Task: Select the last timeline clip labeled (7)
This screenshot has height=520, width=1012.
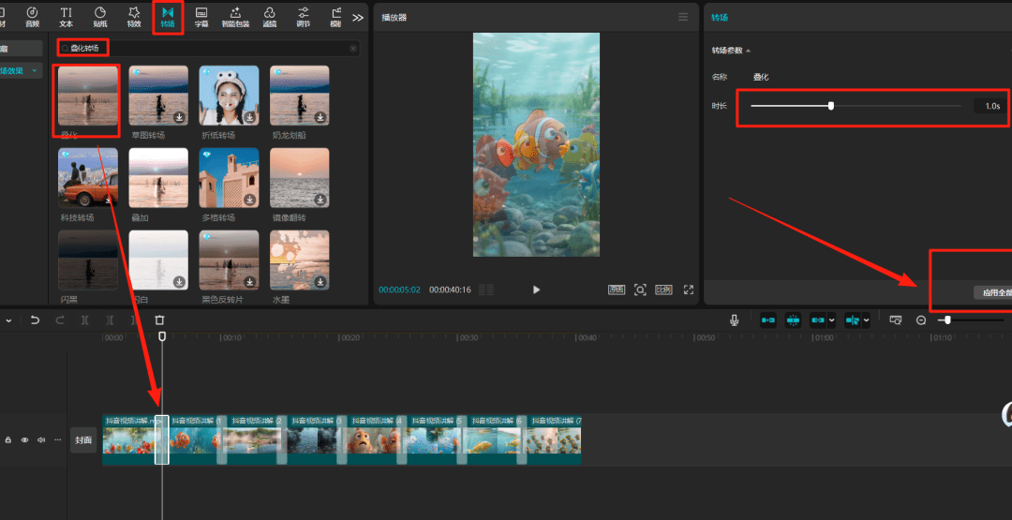Action: 554,439
